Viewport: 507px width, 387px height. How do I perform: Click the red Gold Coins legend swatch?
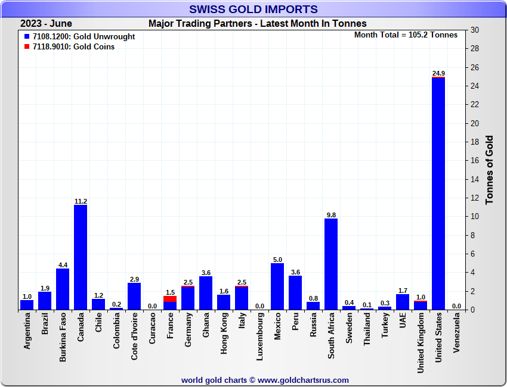coord(27,47)
